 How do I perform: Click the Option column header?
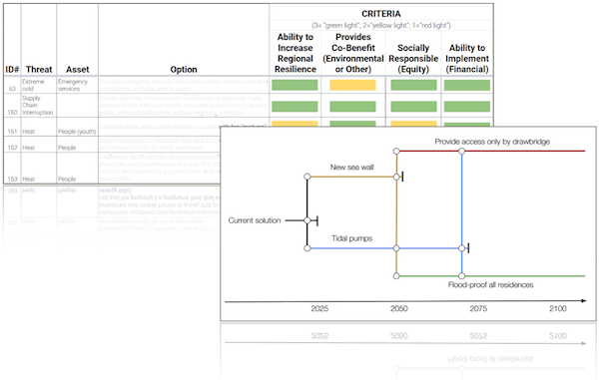tap(184, 70)
